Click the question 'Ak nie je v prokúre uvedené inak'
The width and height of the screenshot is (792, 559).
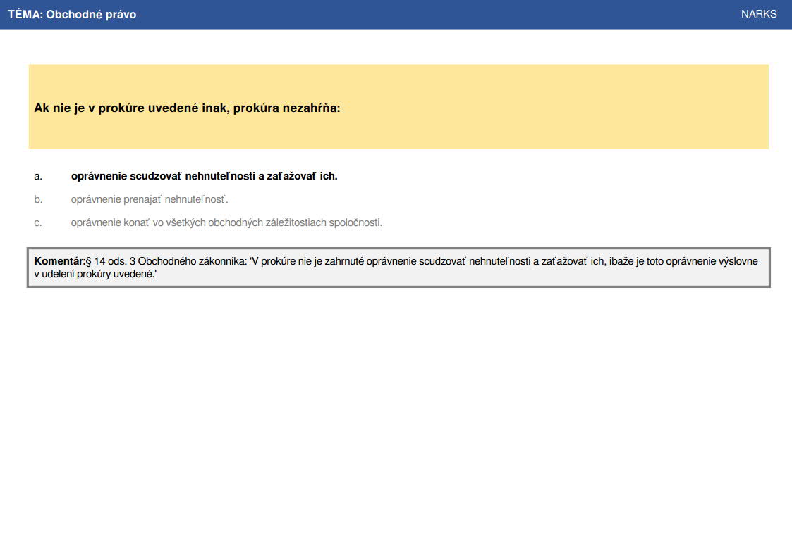187,108
